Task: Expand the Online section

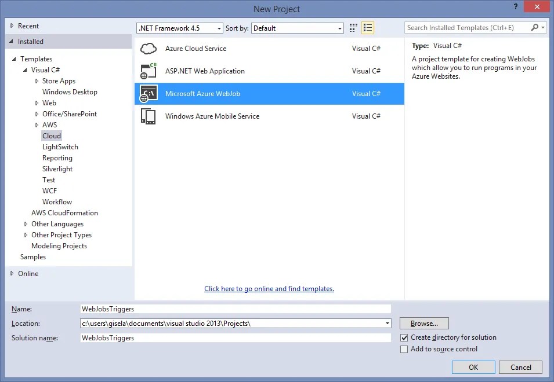Action: [12, 273]
